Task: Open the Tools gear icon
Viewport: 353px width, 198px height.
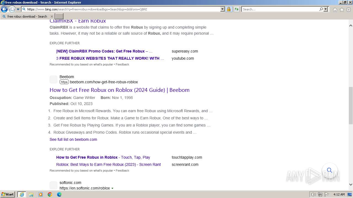Action: 349,10
